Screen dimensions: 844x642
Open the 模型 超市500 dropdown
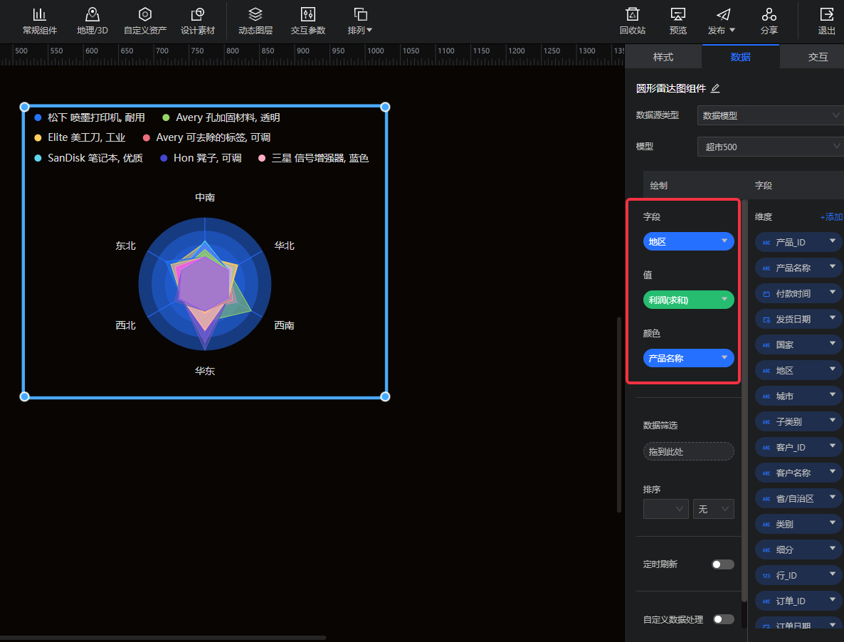click(770, 147)
